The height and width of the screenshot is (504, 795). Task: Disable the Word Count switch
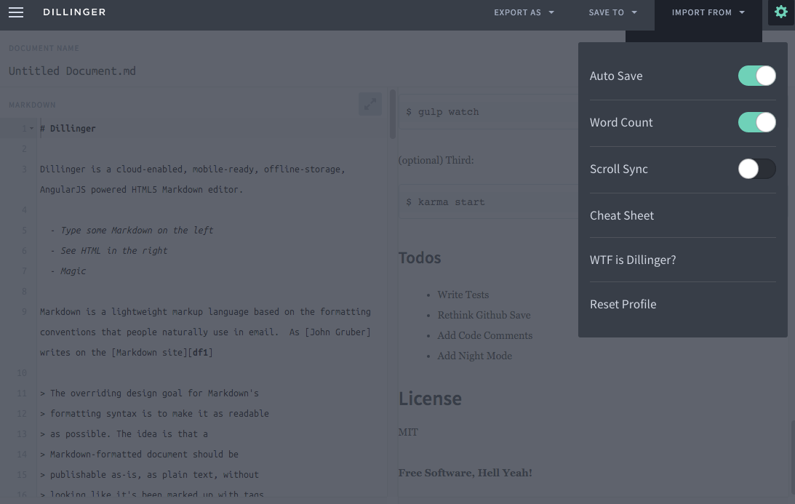756,122
